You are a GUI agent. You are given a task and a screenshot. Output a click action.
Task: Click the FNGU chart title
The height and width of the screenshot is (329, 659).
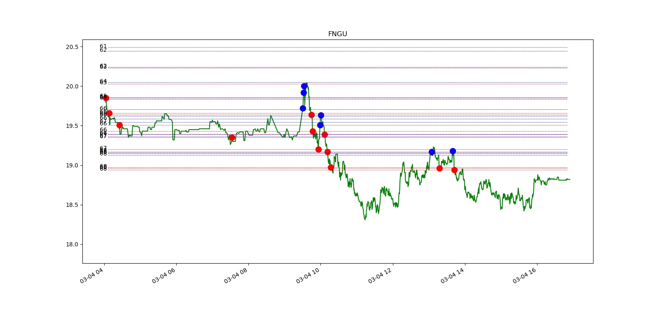[x=337, y=34]
